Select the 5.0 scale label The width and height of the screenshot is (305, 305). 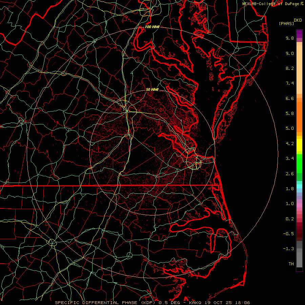coord(290,128)
